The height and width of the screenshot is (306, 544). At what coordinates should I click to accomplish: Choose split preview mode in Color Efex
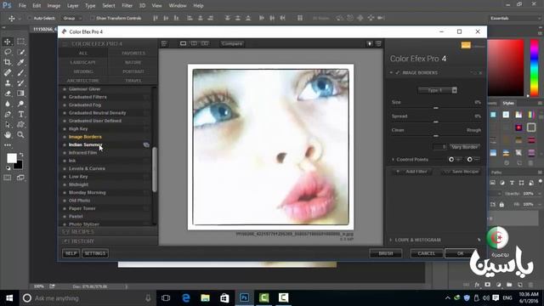194,43
